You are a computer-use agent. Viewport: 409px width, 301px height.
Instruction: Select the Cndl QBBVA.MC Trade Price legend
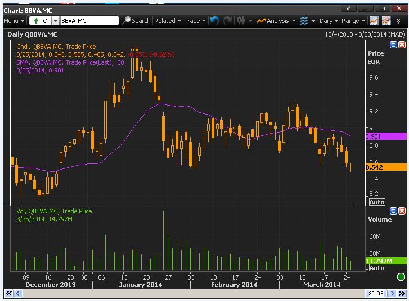click(56, 47)
